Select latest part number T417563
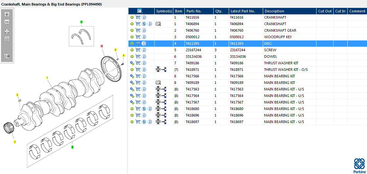This screenshot has width=367, height=174. coord(237,89)
